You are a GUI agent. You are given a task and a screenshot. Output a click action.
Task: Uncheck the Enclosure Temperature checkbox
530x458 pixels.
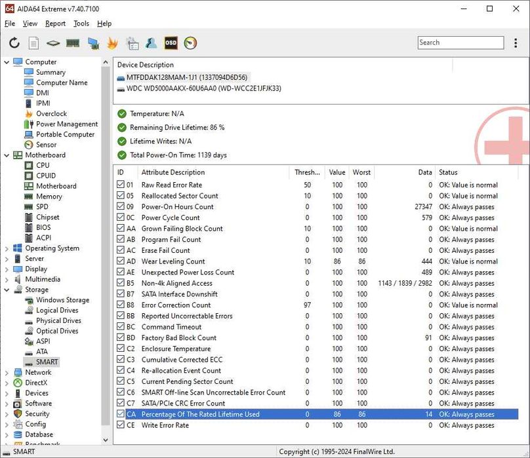coord(120,348)
